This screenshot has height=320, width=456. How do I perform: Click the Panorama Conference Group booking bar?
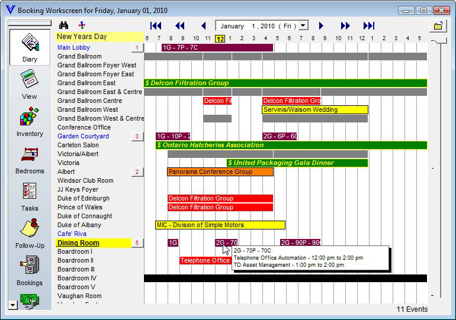220,172
